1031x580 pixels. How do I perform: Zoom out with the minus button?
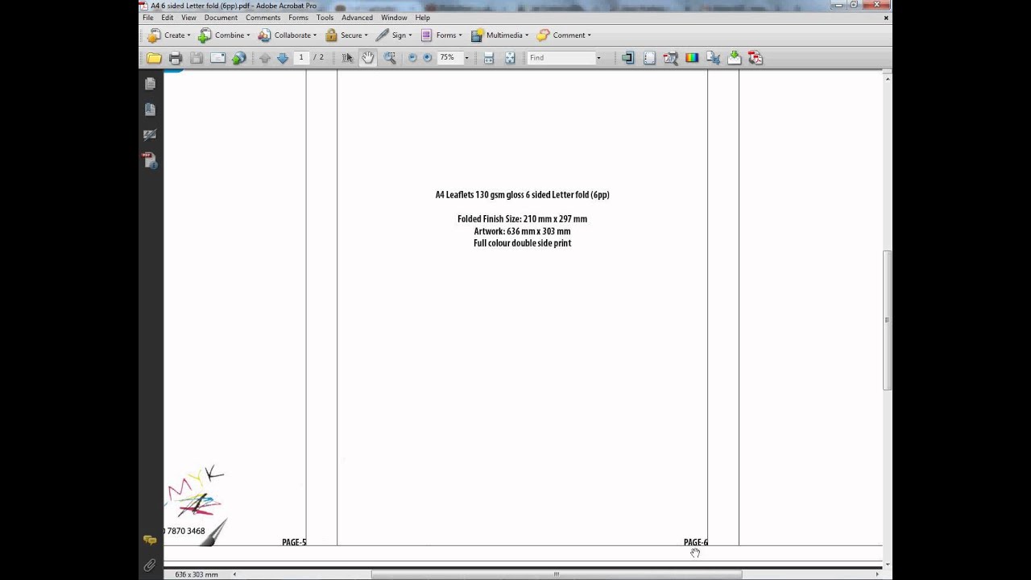[412, 58]
